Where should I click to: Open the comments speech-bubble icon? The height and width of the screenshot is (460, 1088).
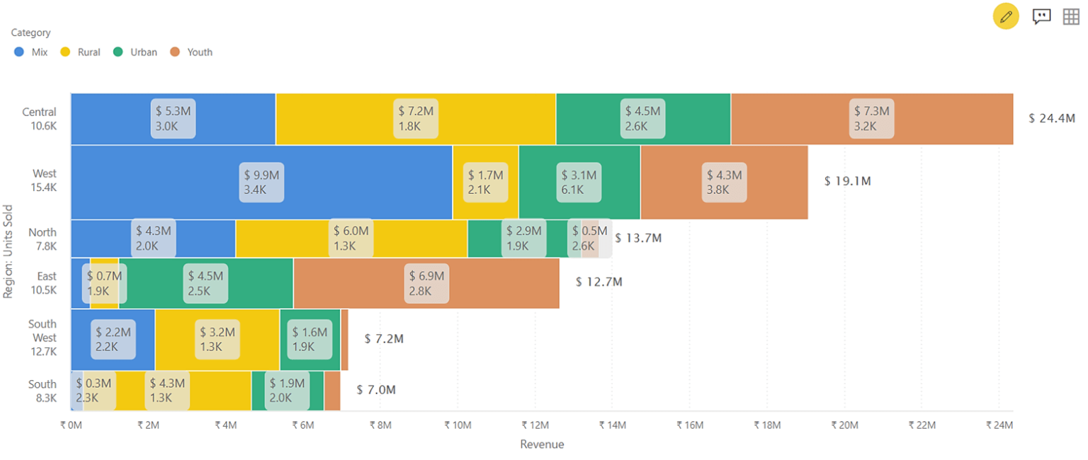[1041, 16]
